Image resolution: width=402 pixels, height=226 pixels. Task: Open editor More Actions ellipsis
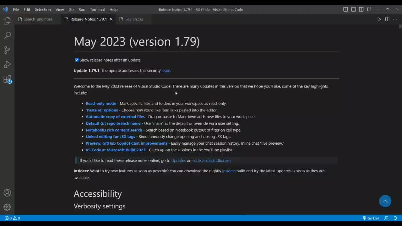click(x=395, y=19)
